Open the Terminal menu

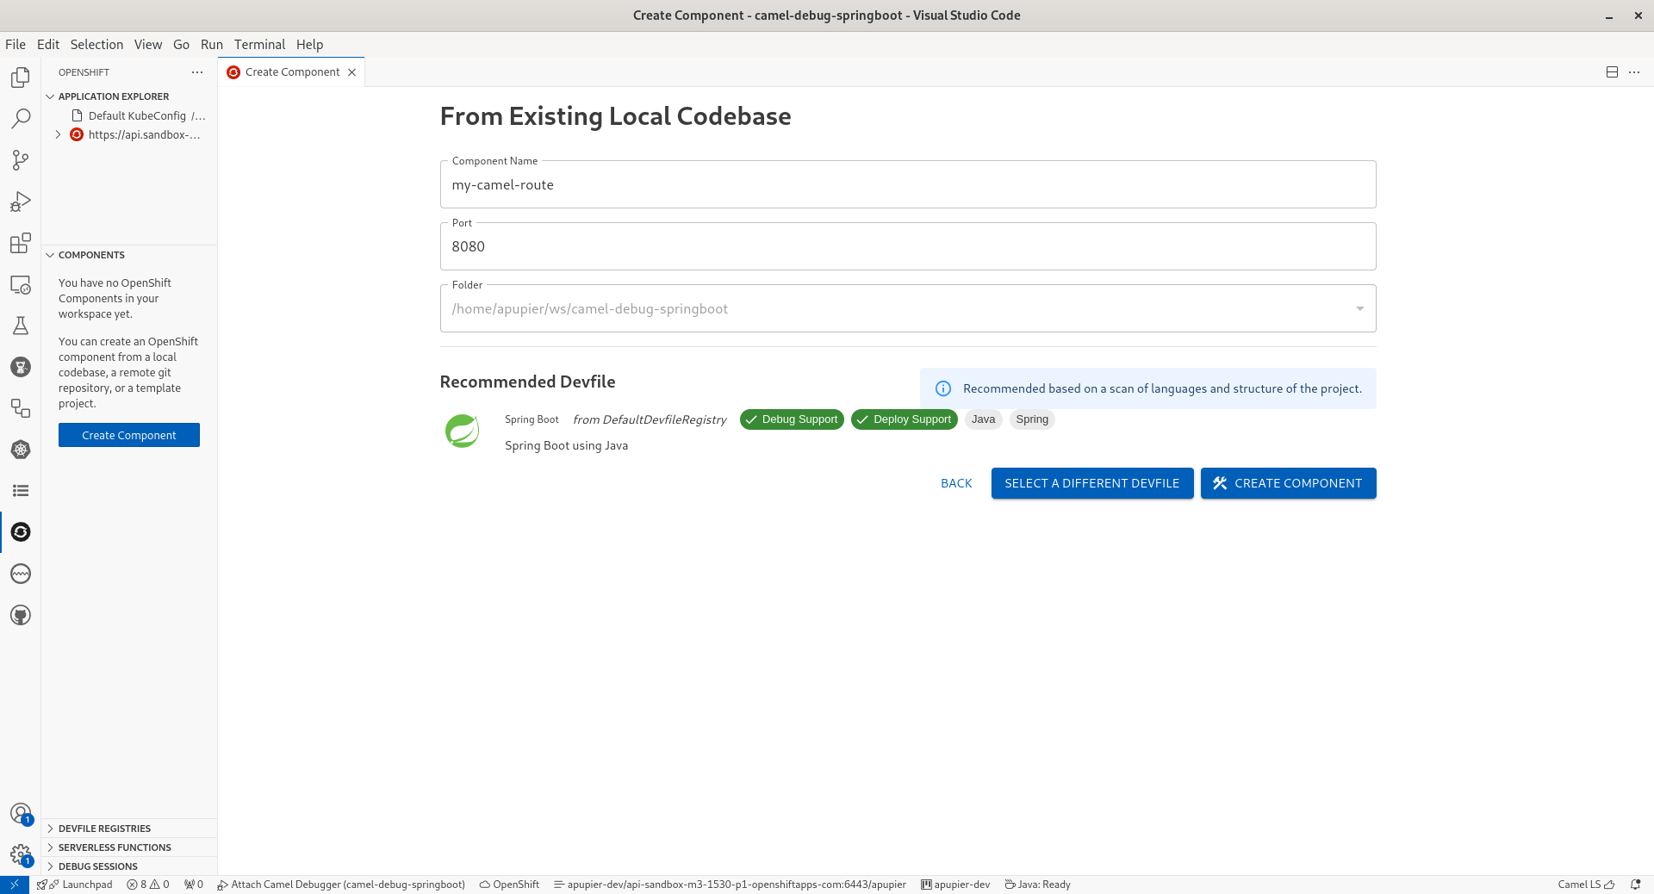click(x=258, y=45)
